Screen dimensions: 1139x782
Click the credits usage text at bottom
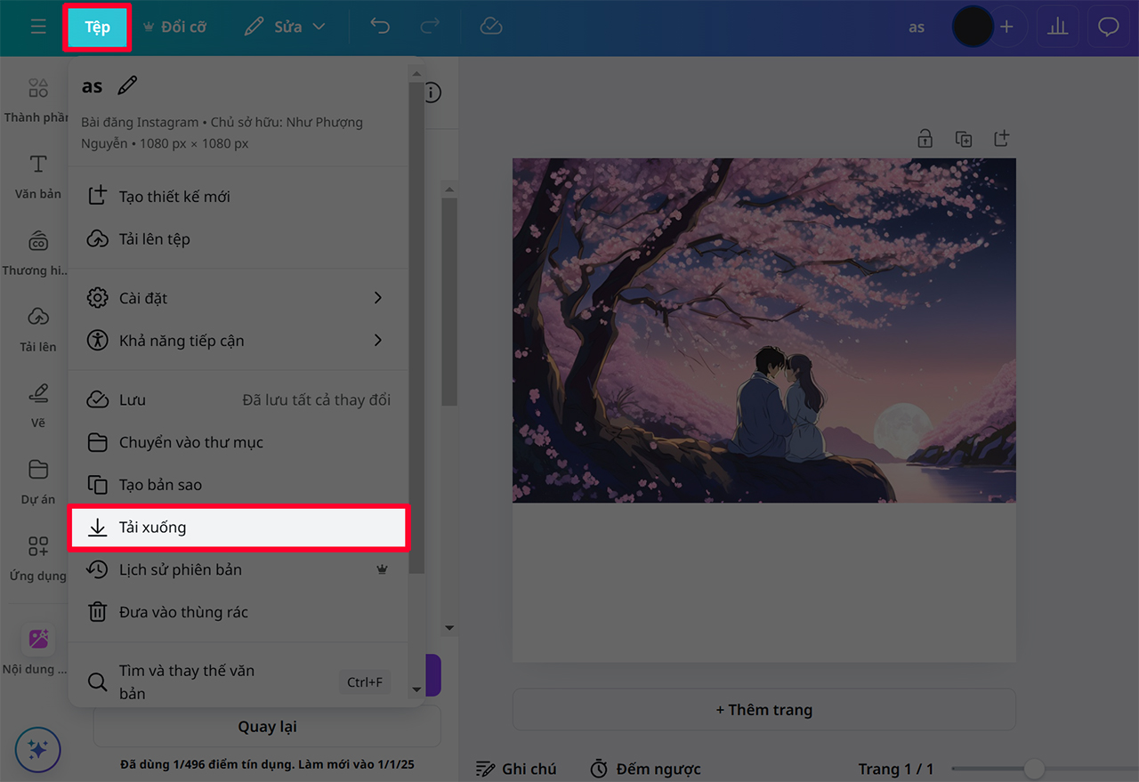click(x=267, y=764)
